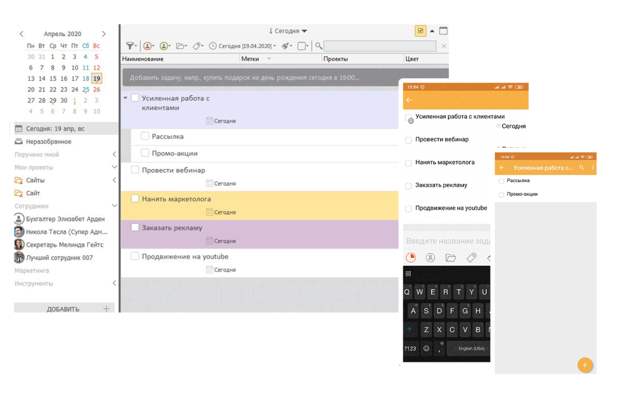
Task: Tap back arrow in the mobile task list
Action: pos(409,100)
